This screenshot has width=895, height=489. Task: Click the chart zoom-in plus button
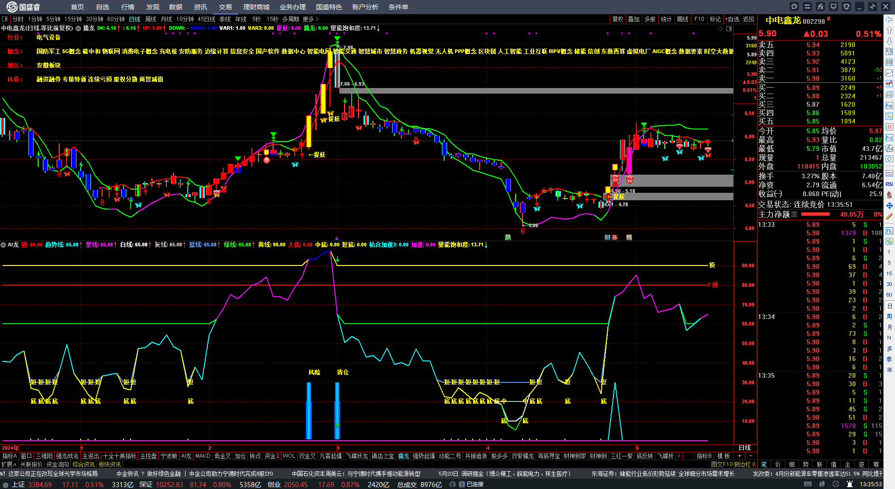[x=740, y=456]
